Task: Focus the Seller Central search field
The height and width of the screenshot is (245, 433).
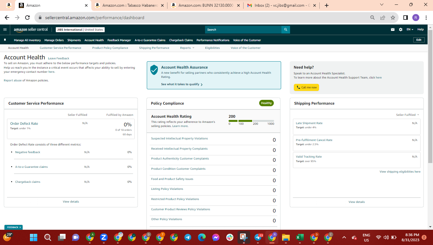Action: [243, 30]
